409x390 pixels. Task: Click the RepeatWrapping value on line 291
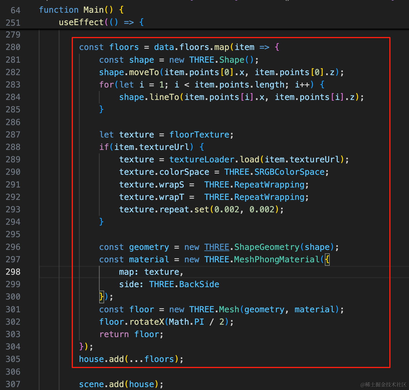pos(269,185)
